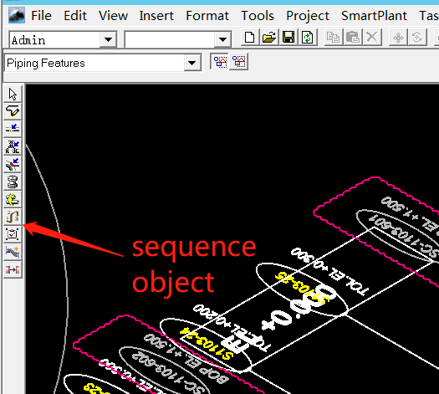
Task: Select the Create Penetration Spools tool
Action: click(13, 199)
